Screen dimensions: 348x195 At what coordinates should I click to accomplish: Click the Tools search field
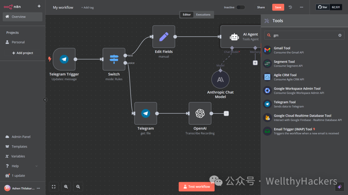(x=304, y=35)
